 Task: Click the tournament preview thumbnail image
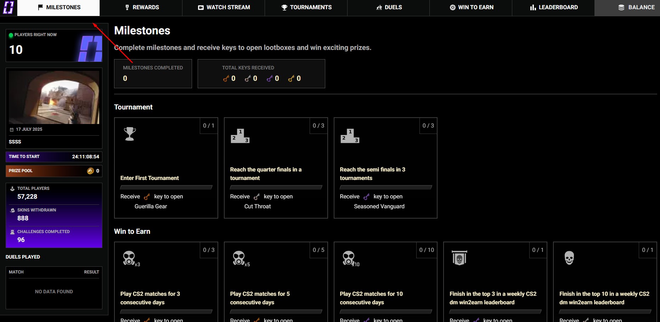54,97
